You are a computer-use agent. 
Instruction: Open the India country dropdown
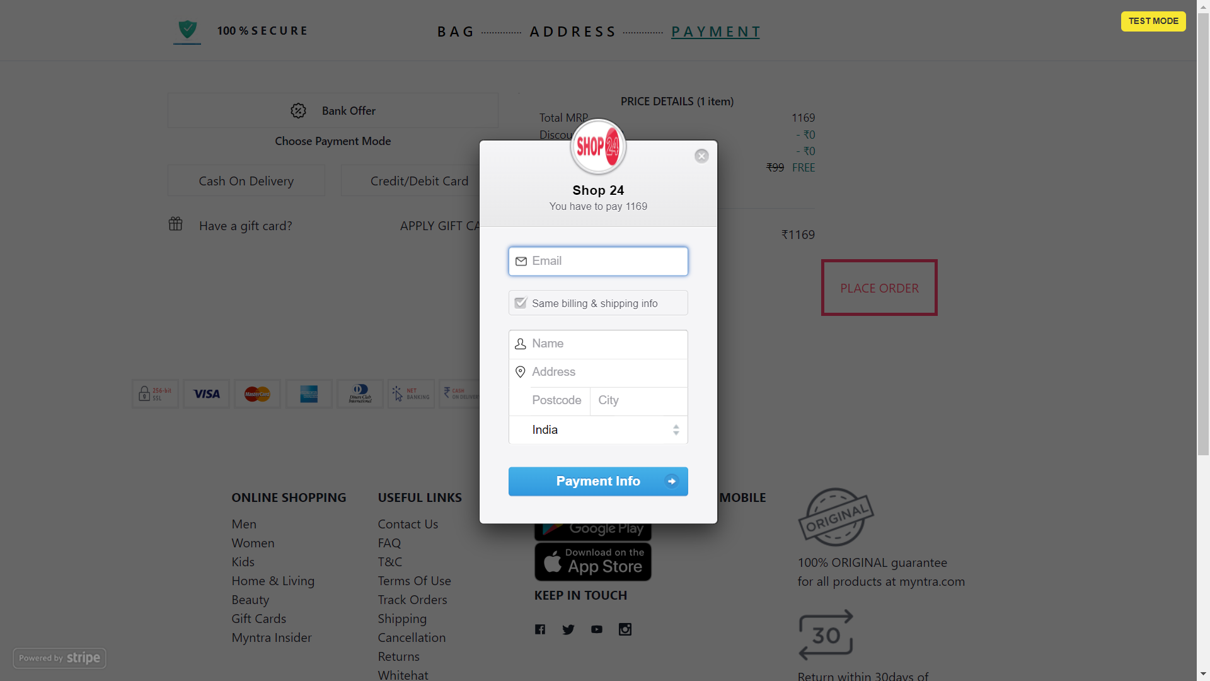click(598, 430)
